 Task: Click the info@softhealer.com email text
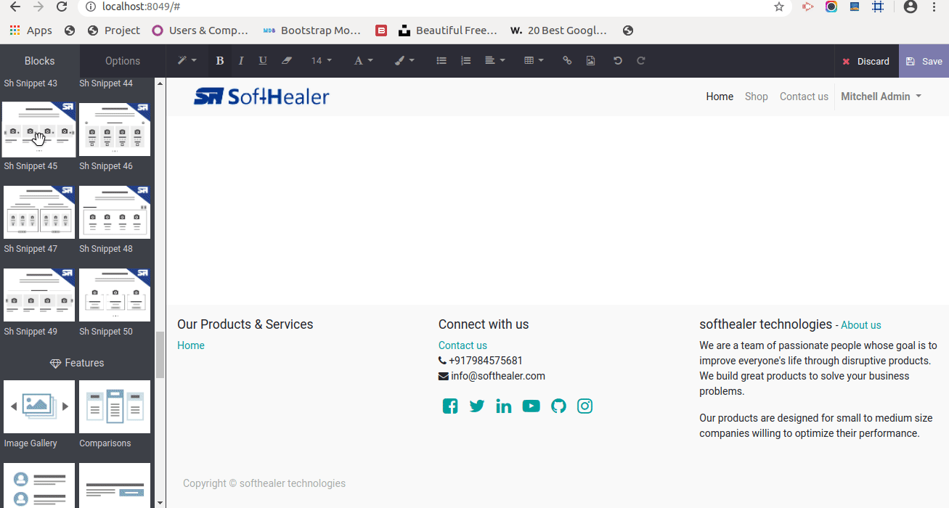[498, 376]
